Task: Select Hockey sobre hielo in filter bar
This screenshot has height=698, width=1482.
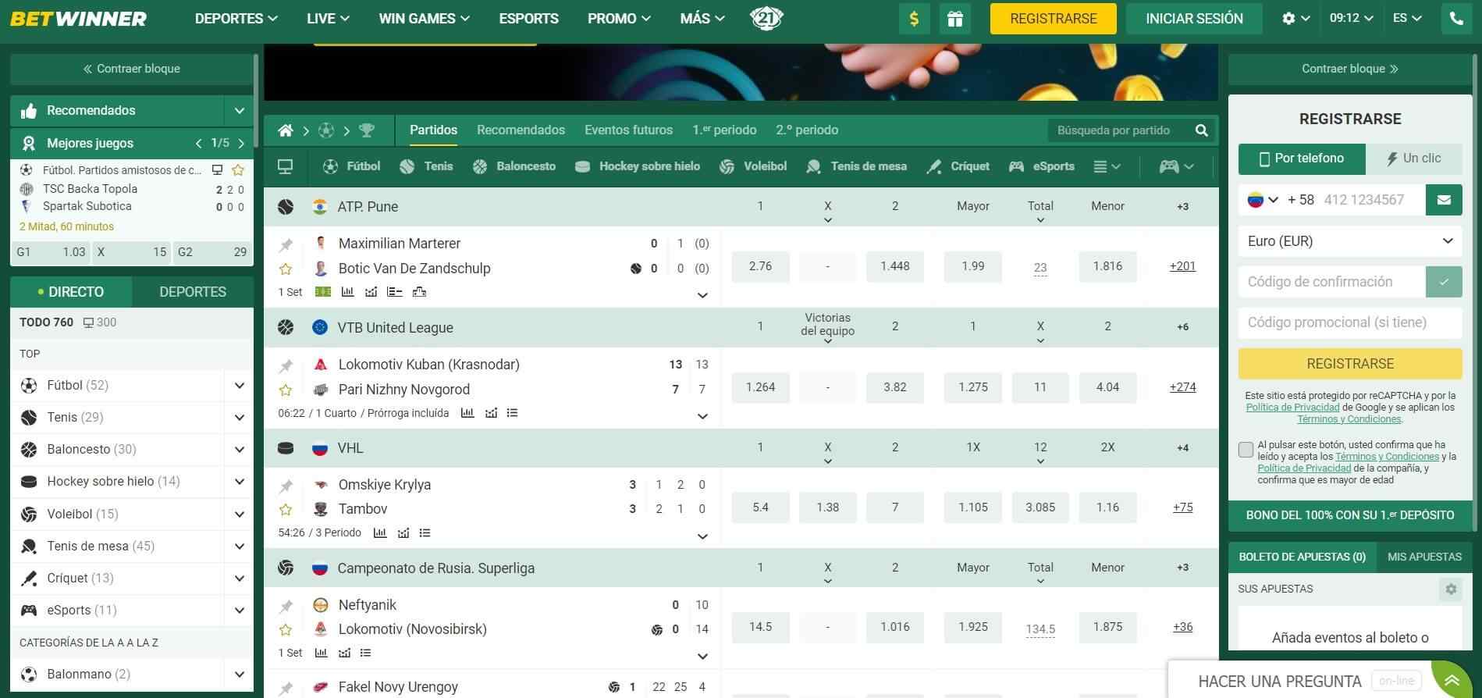Action: pos(637,166)
